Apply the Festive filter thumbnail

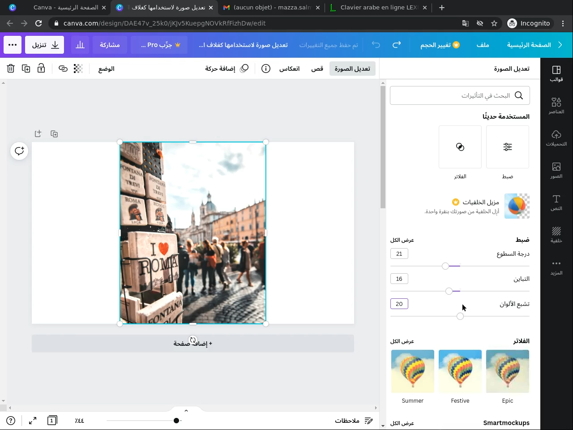[x=460, y=371]
